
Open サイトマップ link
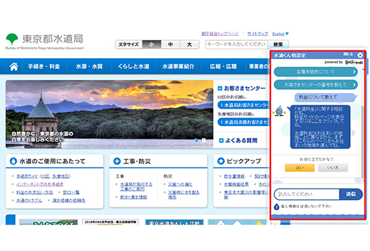click(x=258, y=34)
